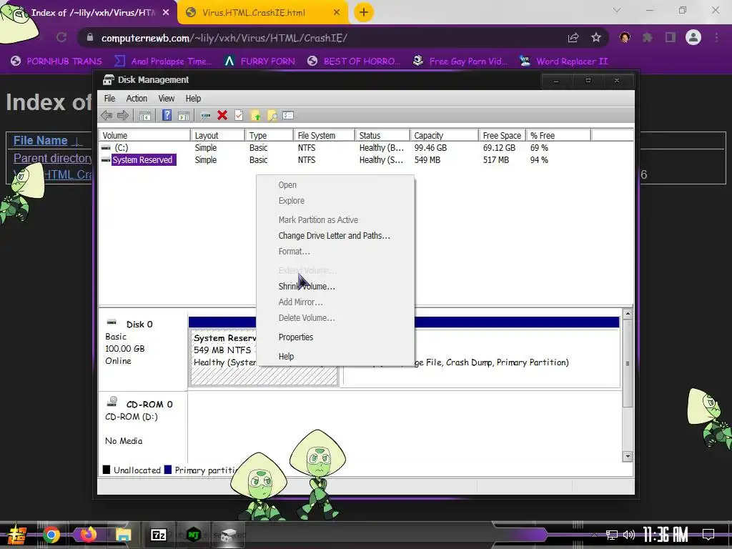Click the Start button on the taskbar
The width and height of the screenshot is (732, 549).
[x=16, y=535]
